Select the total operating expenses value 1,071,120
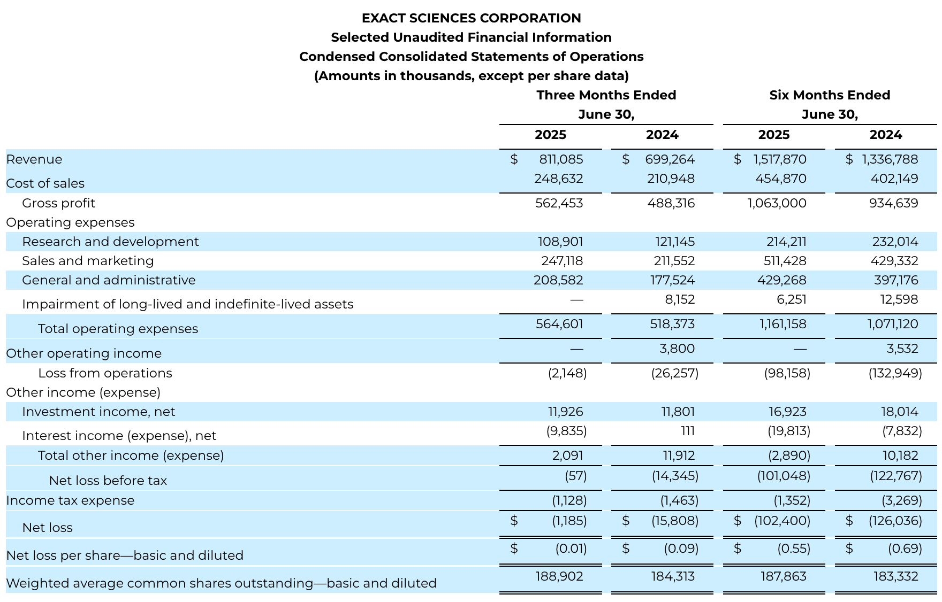Screen dimensions: 942x602 [892, 324]
